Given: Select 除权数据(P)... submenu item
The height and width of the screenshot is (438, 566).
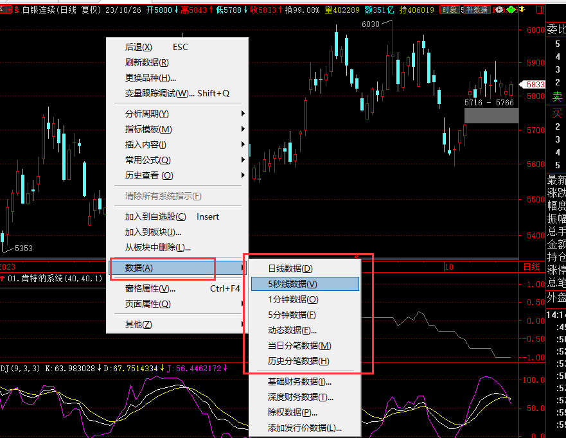Looking at the screenshot, I should [305, 412].
